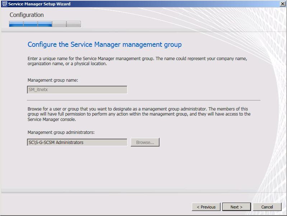Click the last empty progress bar segment
Screen dimensions: 287x216
coord(74,24)
